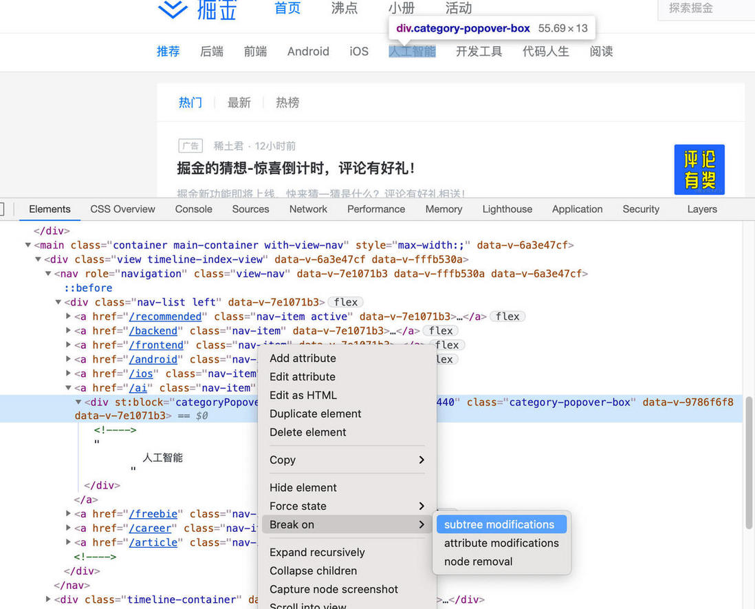Image resolution: width=755 pixels, height=609 pixels.
Task: Expand the /recommended anchor node
Action: [x=68, y=317]
